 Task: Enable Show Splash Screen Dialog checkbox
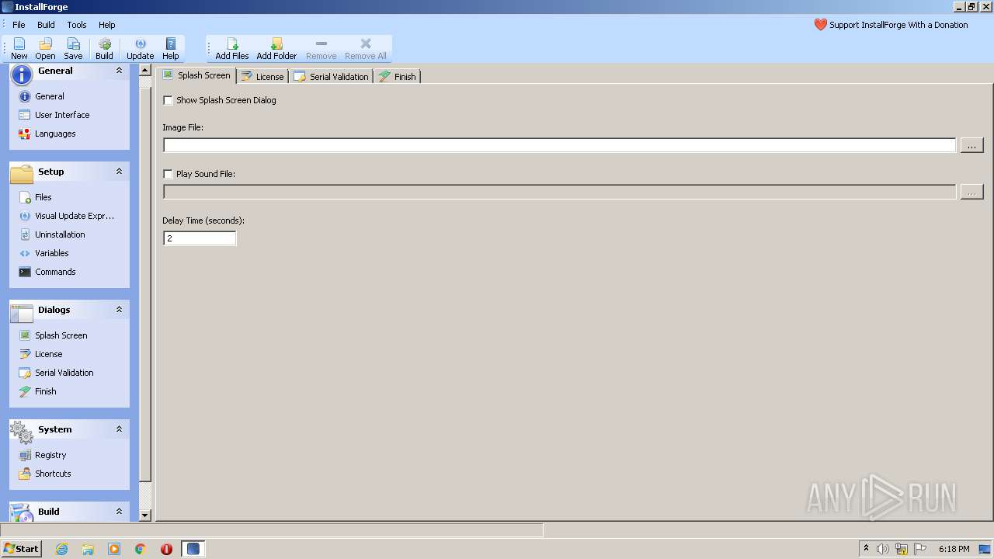pos(168,100)
